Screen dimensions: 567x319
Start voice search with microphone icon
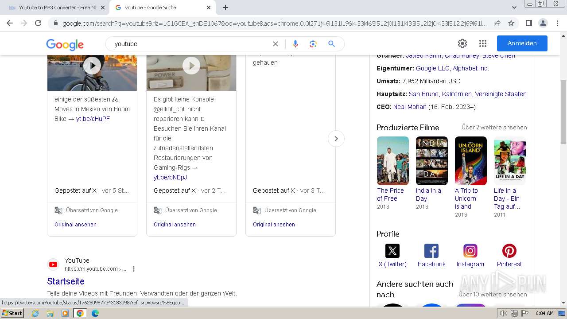click(x=295, y=44)
